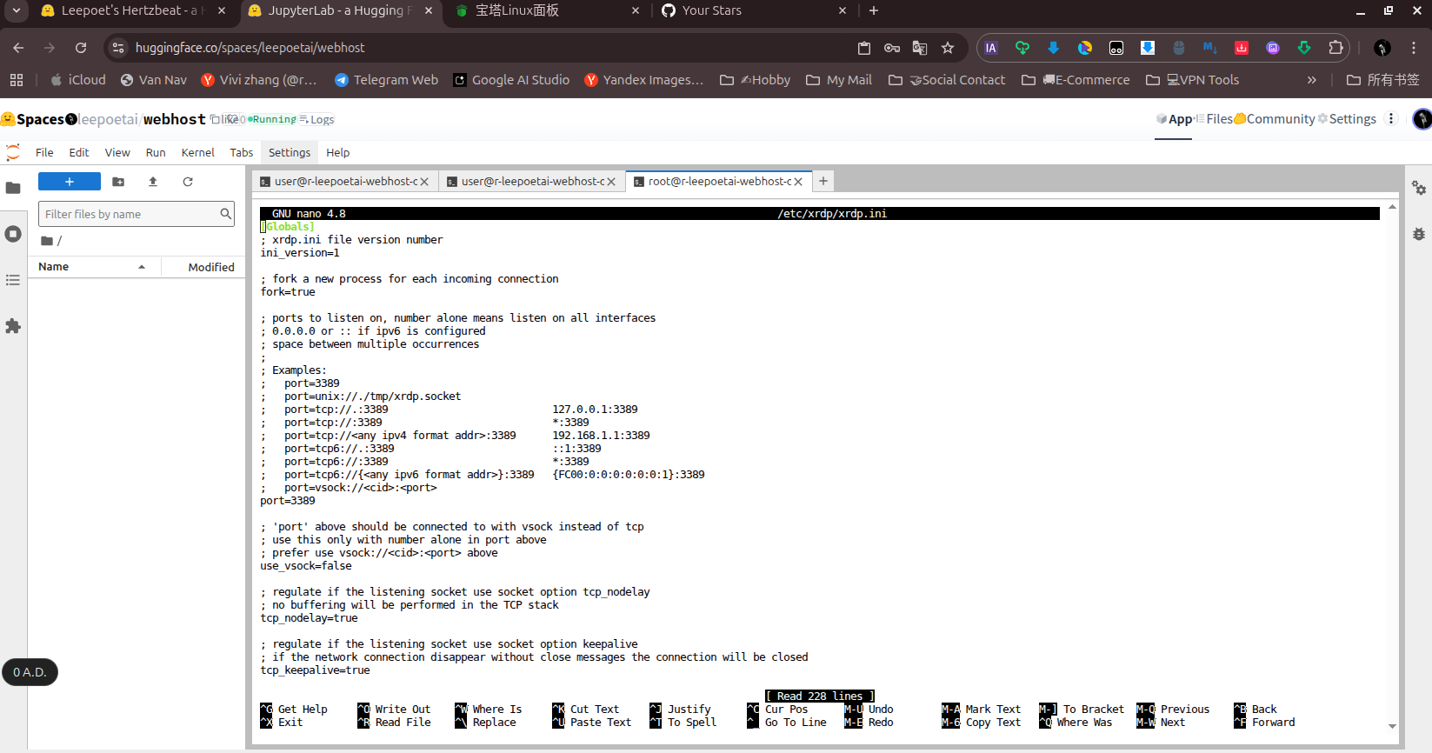1432x753 pixels.
Task: Expand the browser tab search dropdown arrow
Action: 16,10
